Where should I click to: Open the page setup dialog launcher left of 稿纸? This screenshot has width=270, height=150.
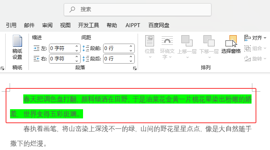[2, 68]
